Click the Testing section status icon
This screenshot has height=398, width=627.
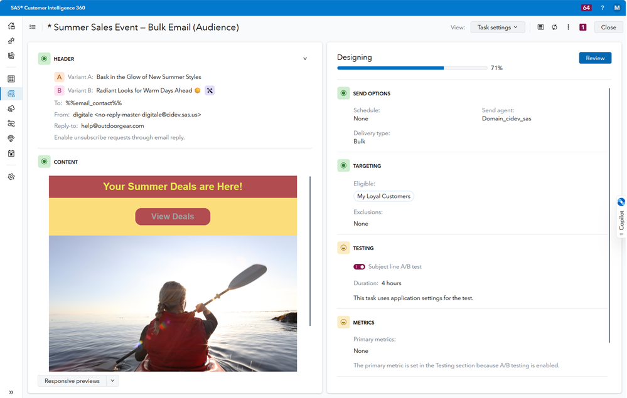click(x=343, y=248)
